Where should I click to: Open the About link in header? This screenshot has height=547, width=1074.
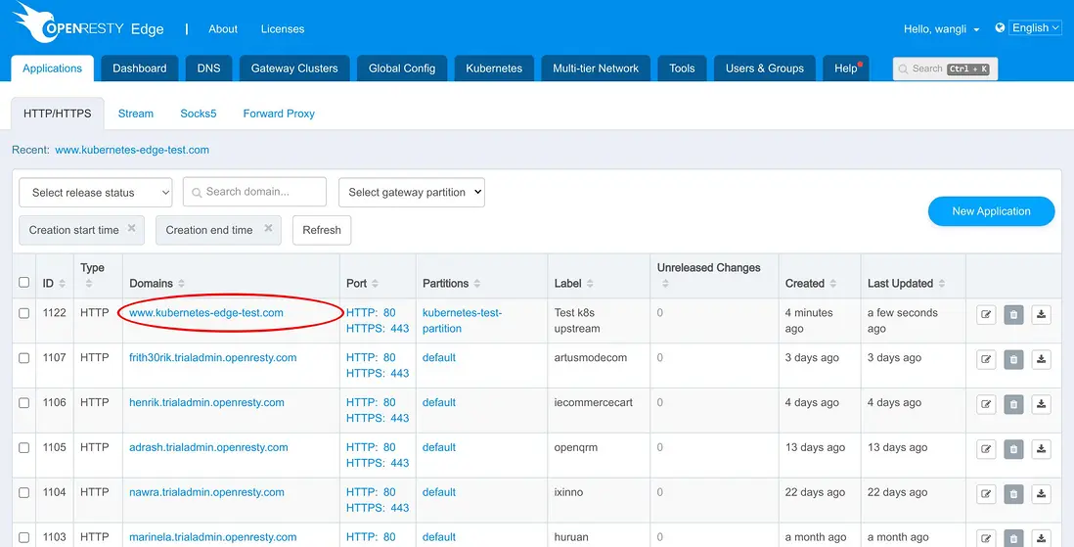223,28
